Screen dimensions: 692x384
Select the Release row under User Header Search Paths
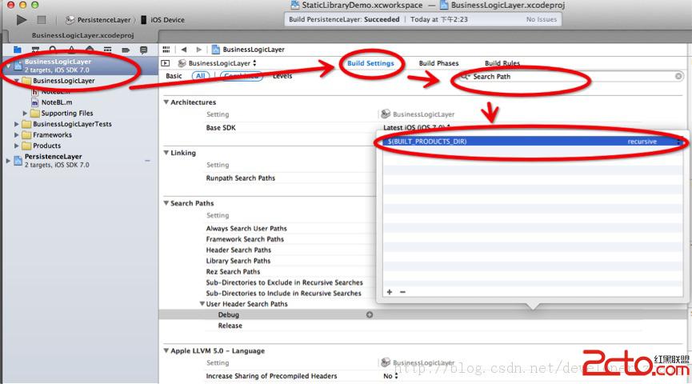coord(230,326)
